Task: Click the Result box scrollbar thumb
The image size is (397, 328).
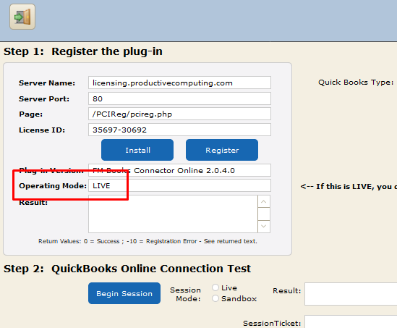Action: pos(264,214)
